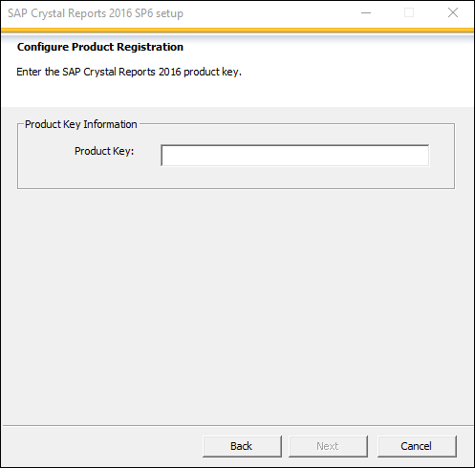The width and height of the screenshot is (475, 468).
Task: Click 'Enter the SAP Crystal Reports 2016 product key.' text
Action: [x=129, y=72]
